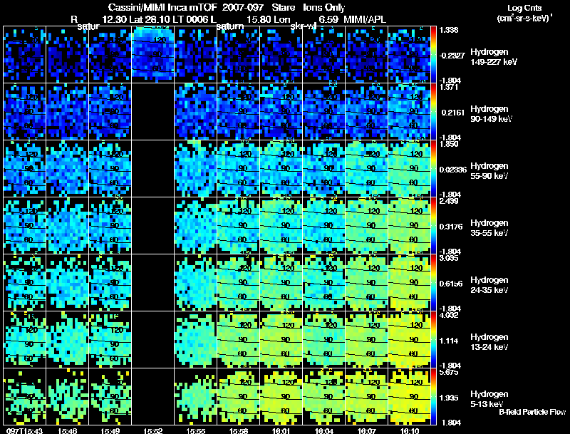The image size is (570, 434).
Task: Click the 'B-field Particle Flow' legend text
Action: click(x=532, y=412)
